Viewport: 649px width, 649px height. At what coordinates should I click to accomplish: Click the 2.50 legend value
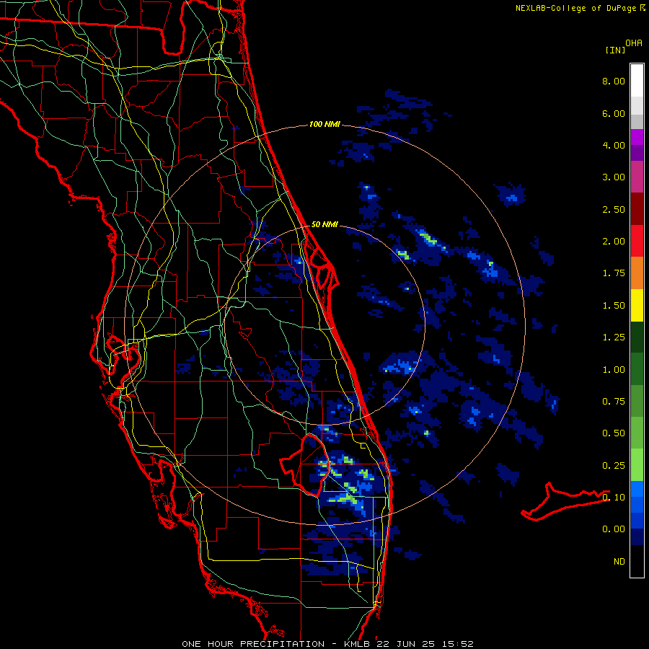(x=614, y=209)
